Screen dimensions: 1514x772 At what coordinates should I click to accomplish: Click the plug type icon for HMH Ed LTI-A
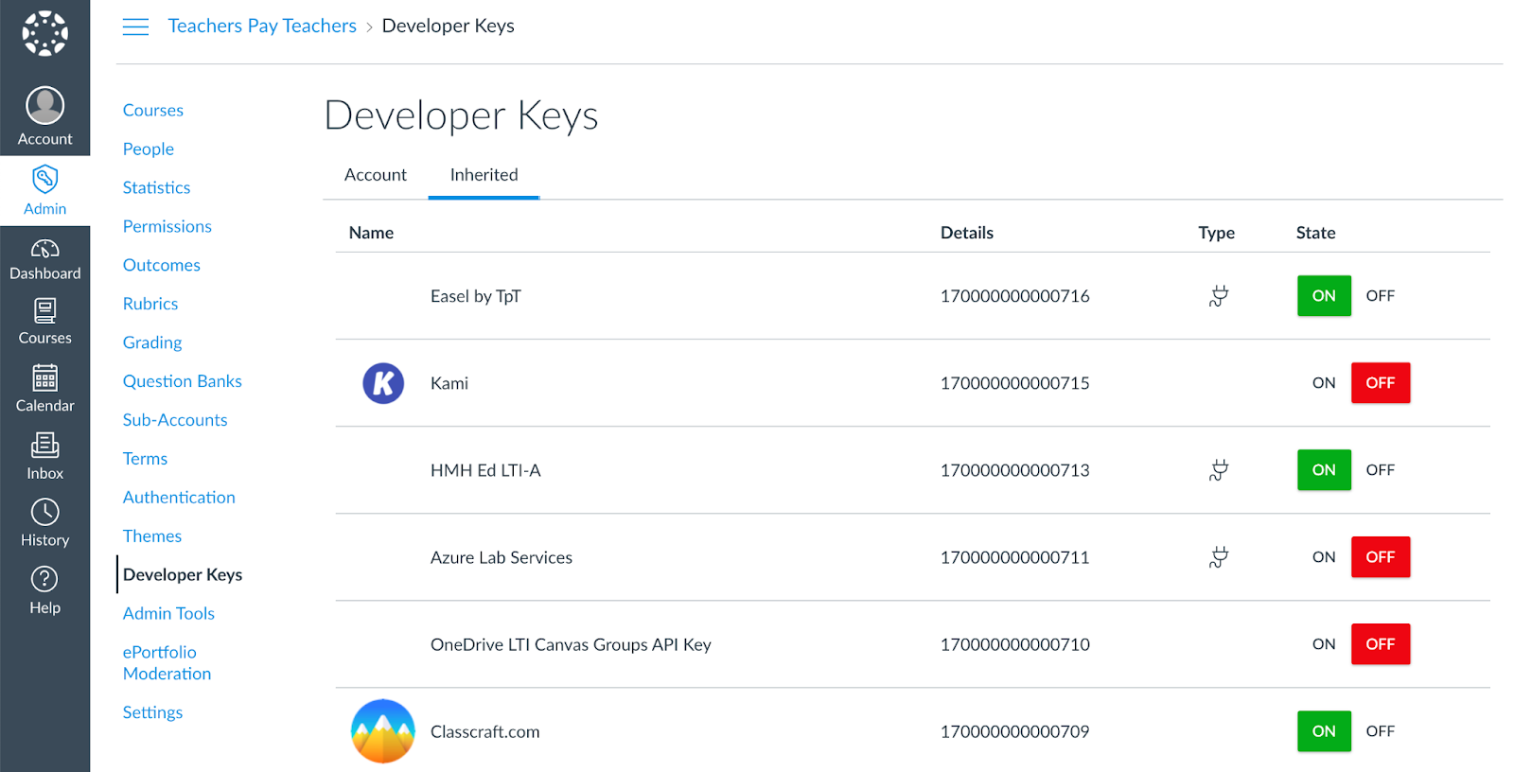1219,470
